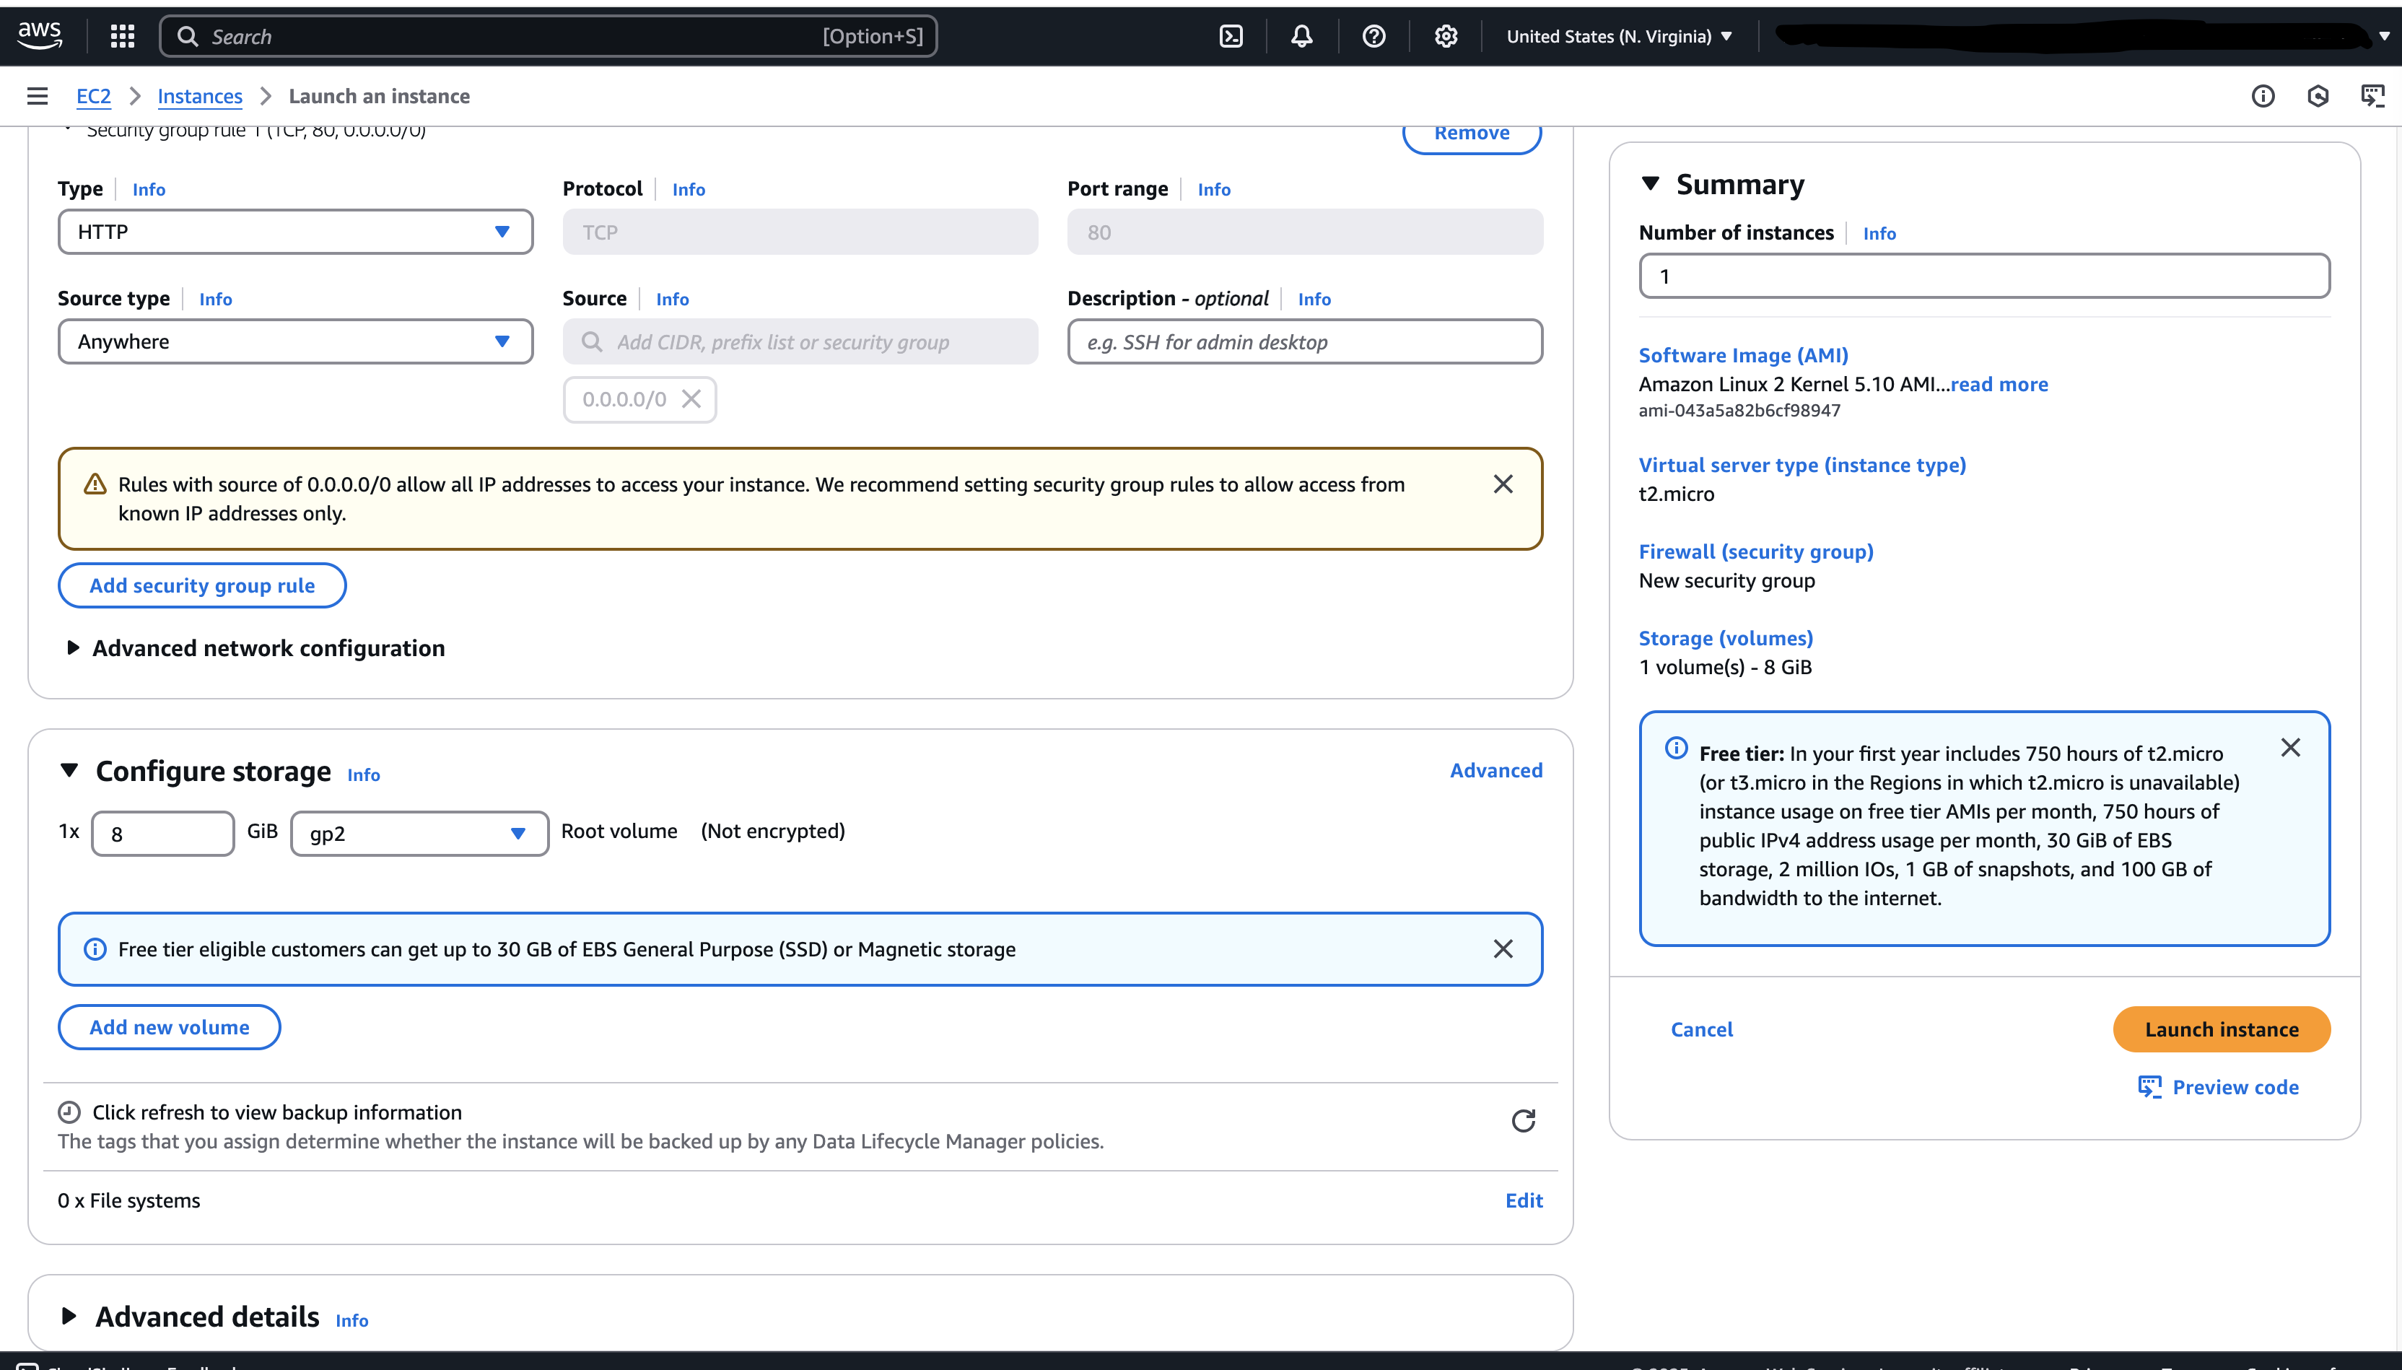Viewport: 2402px width, 1370px height.
Task: Dismiss the free tier EBS storage notice
Action: [1503, 948]
